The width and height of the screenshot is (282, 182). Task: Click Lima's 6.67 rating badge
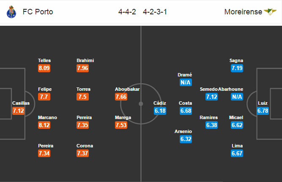237,153
